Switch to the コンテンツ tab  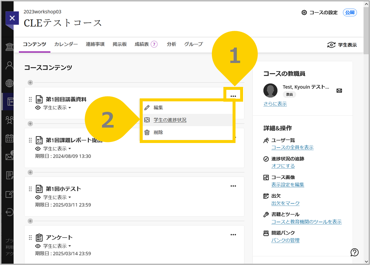[34, 44]
